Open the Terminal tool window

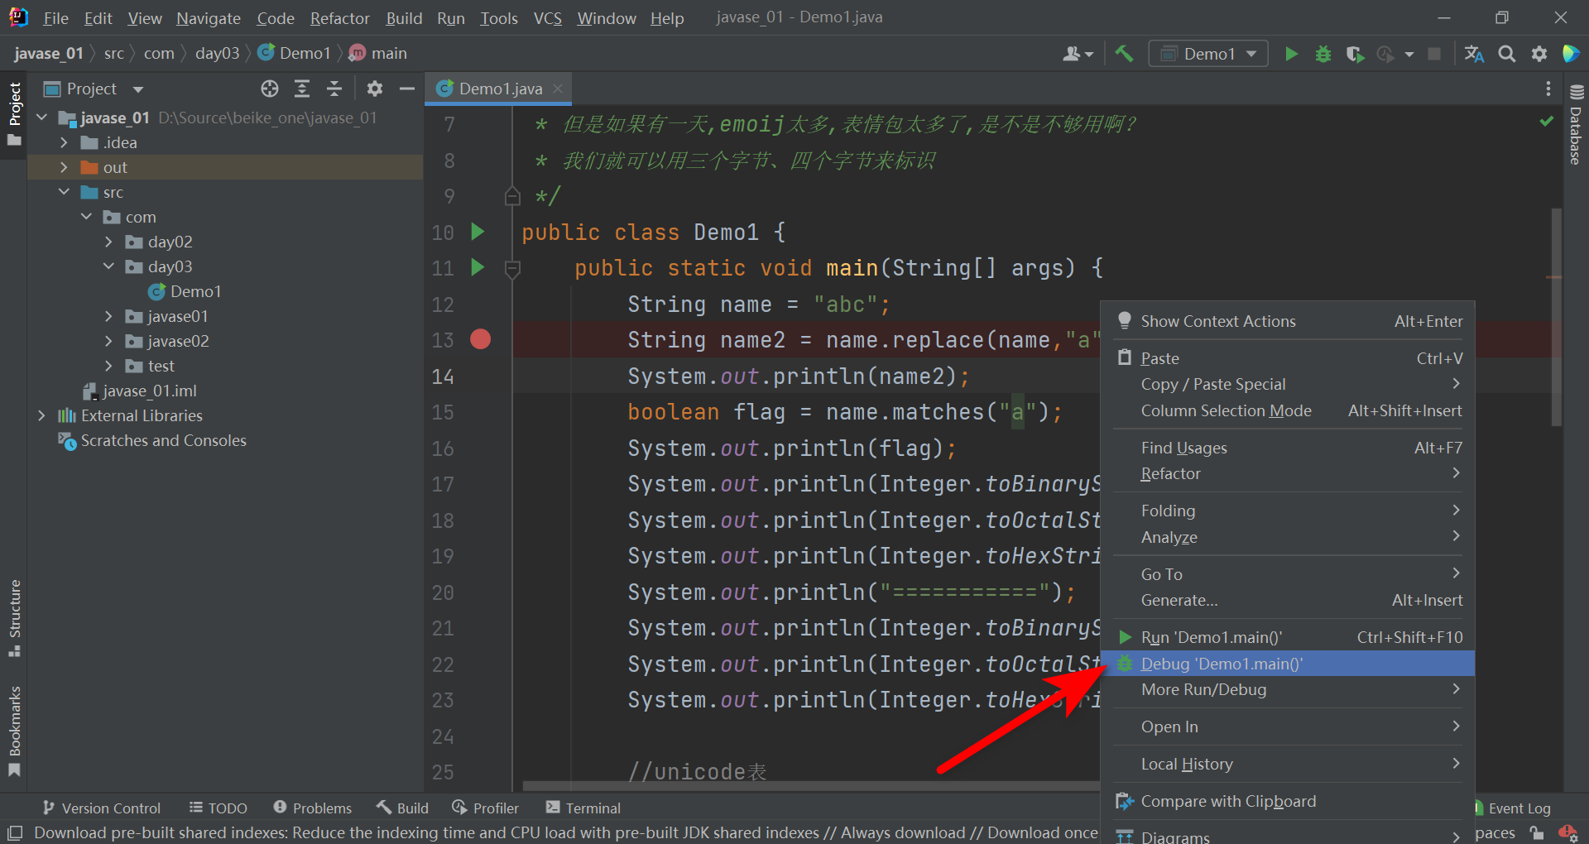(583, 808)
